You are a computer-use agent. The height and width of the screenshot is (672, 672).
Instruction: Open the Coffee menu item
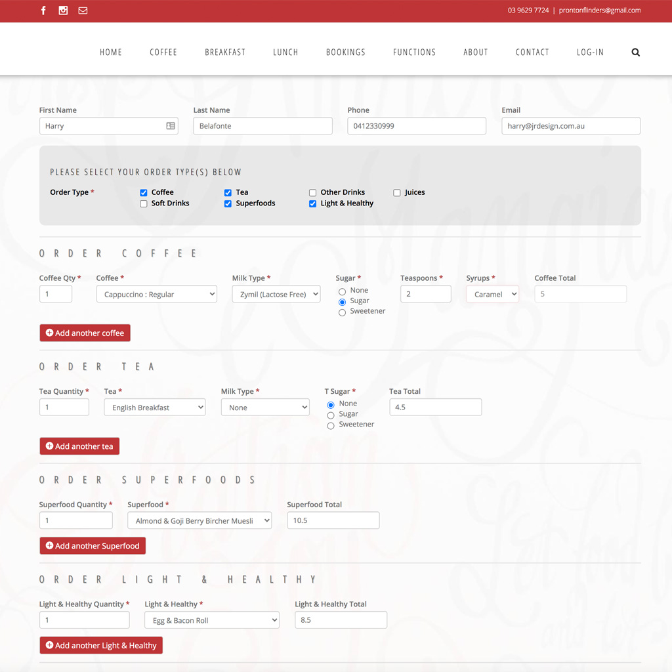click(x=163, y=52)
